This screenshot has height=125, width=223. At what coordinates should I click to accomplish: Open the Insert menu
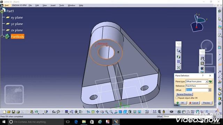pos(53,6)
